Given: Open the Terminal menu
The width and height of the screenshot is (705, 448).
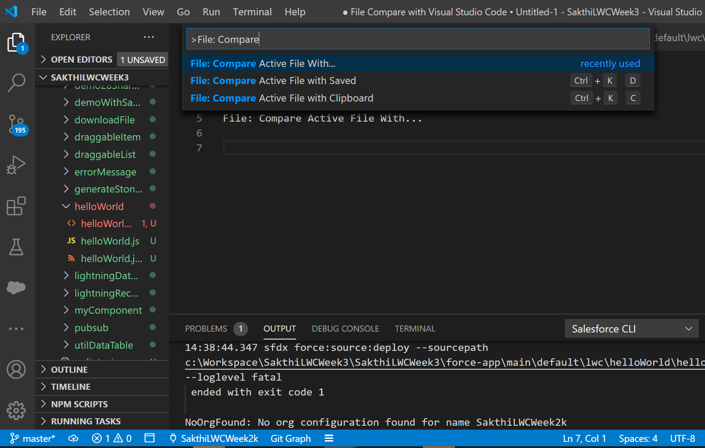Looking at the screenshot, I should (x=252, y=12).
